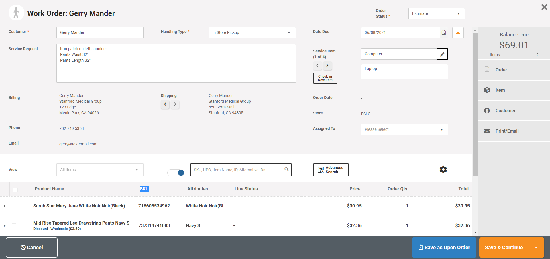Click Advanced Search button
Screen dimensions: 550x259
click(331, 170)
